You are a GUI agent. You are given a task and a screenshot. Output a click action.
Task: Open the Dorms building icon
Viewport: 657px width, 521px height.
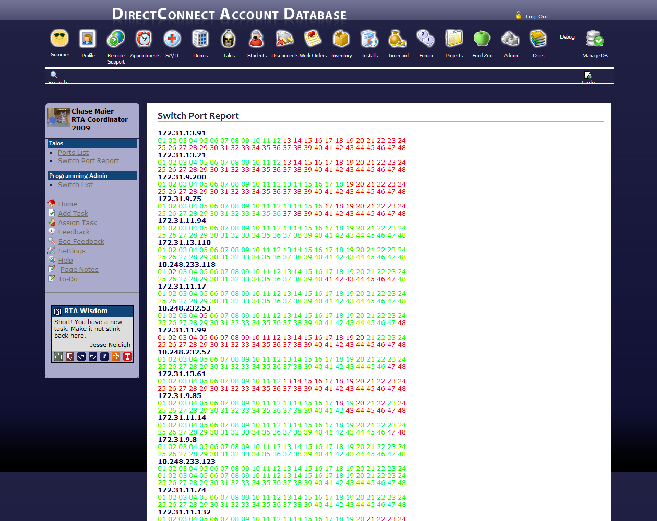click(x=200, y=39)
